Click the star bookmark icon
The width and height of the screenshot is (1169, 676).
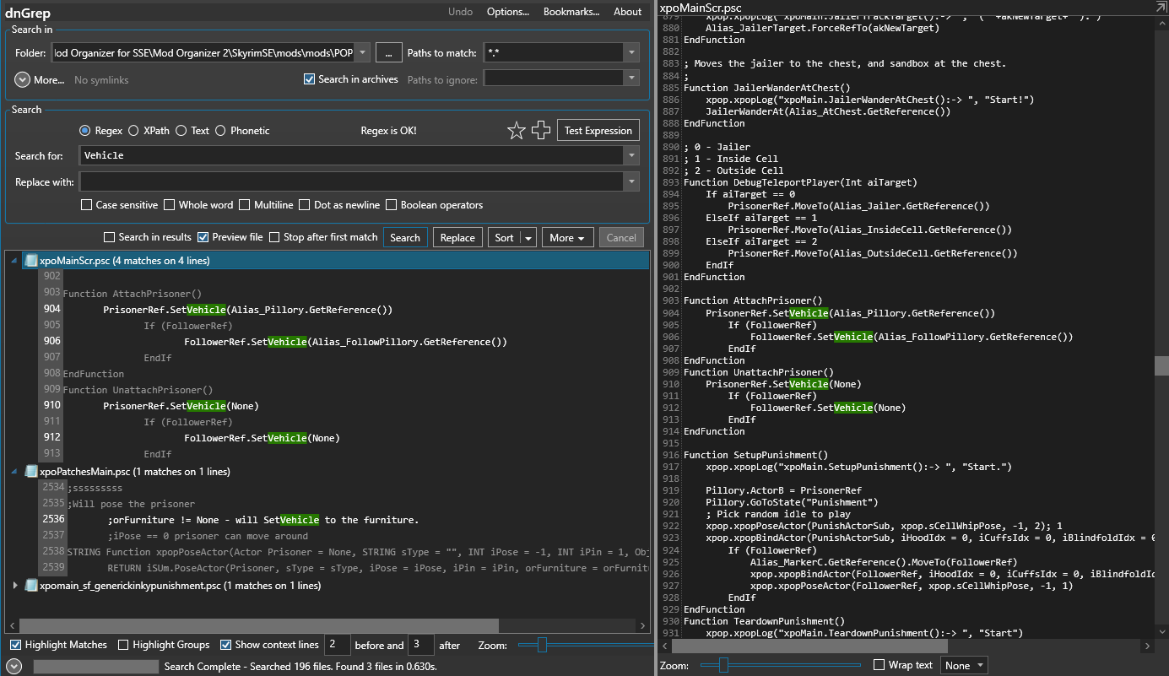[516, 131]
